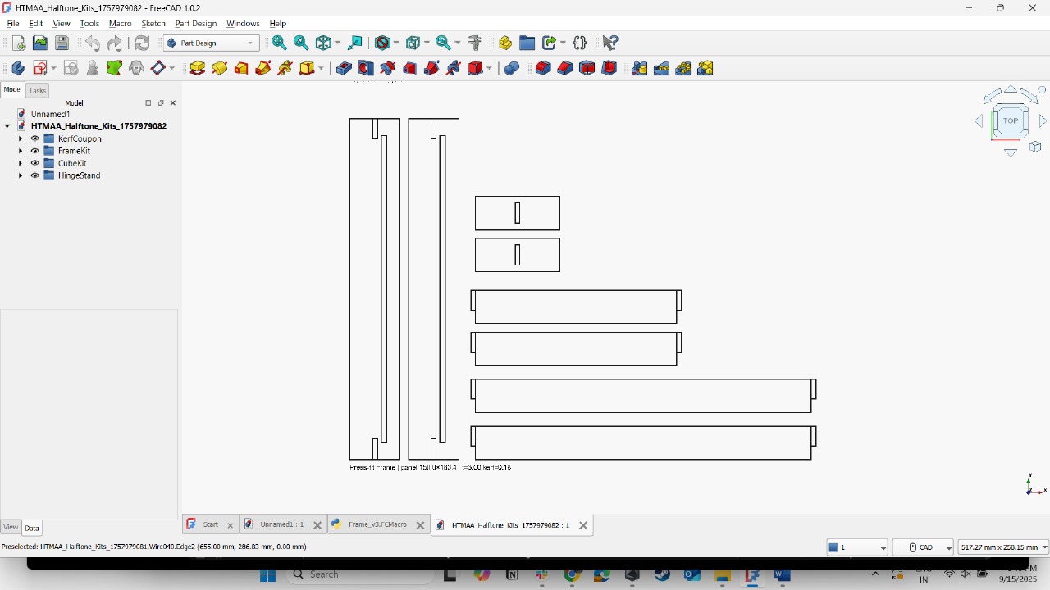Open the Part Design workbench dropdown

(x=212, y=43)
